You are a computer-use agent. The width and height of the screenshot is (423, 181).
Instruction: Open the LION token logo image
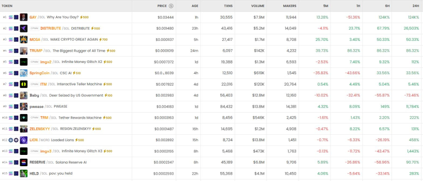pyautogui.click(x=24, y=140)
